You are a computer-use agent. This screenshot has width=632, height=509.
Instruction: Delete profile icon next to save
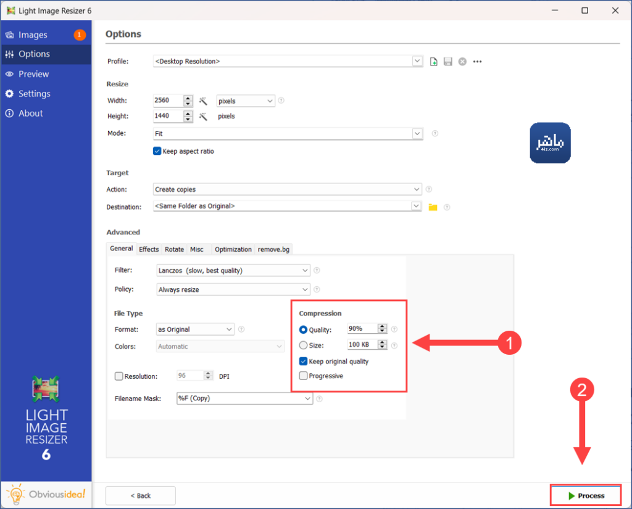pyautogui.click(x=462, y=62)
